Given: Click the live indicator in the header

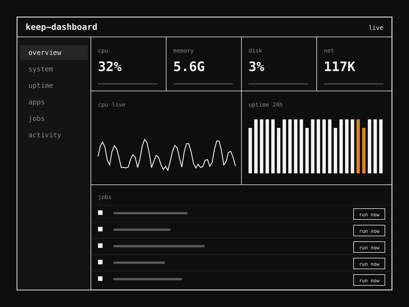Looking at the screenshot, I should tap(376, 28).
